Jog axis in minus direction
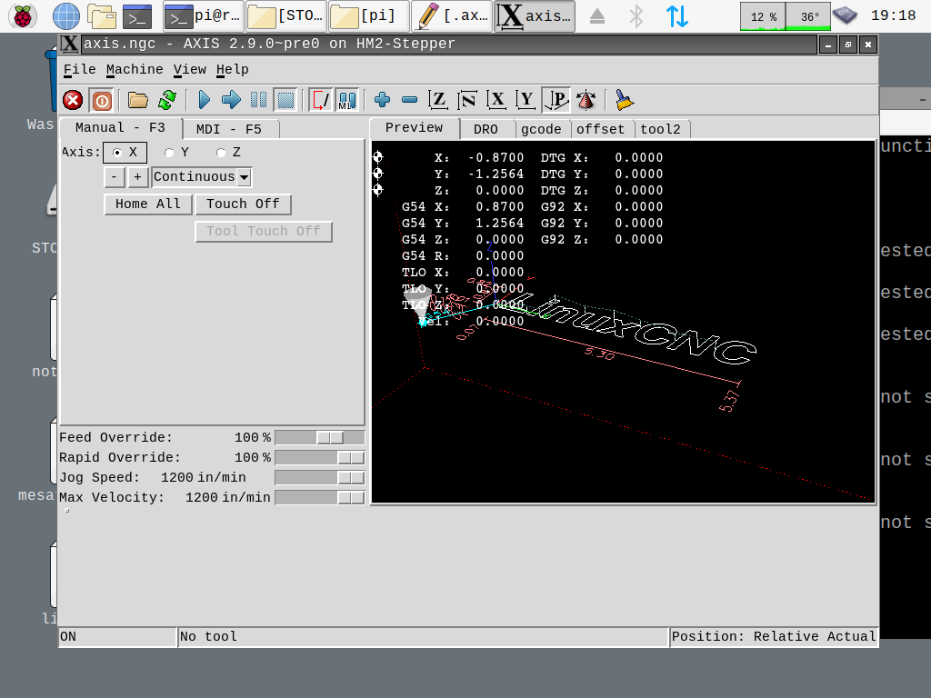The width and height of the screenshot is (931, 698). click(x=114, y=177)
